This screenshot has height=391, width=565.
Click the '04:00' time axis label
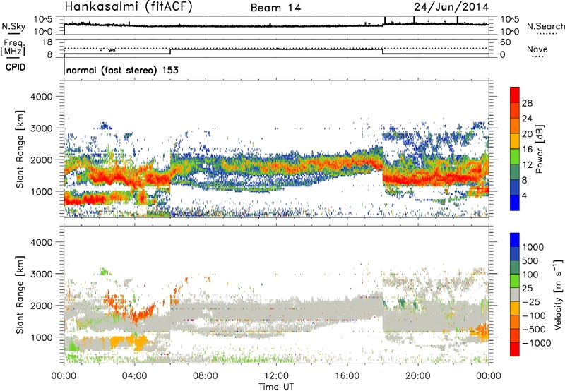pos(135,376)
